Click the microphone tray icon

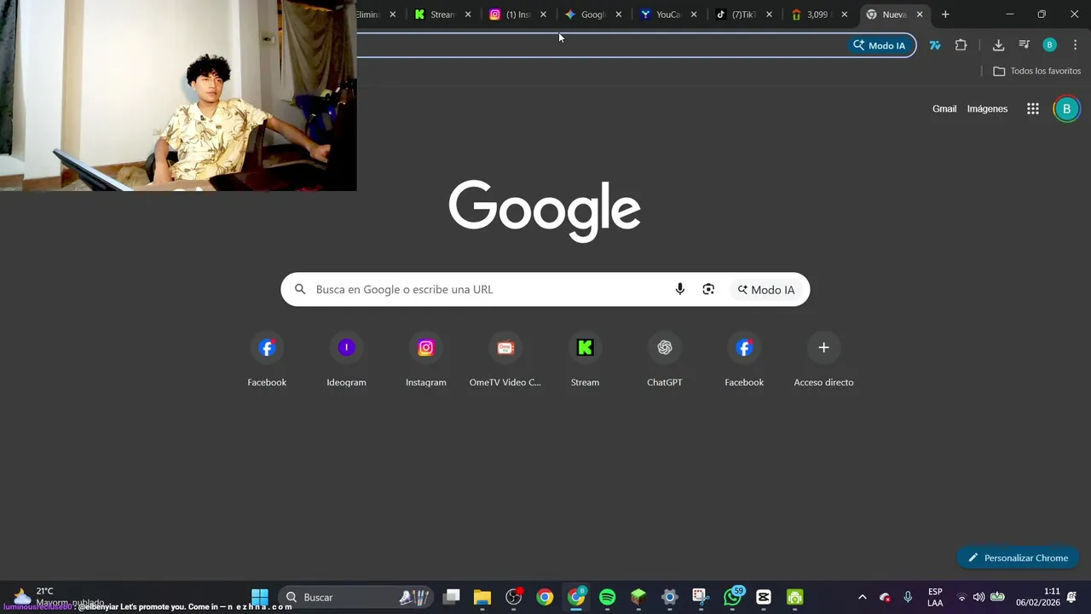click(x=908, y=597)
